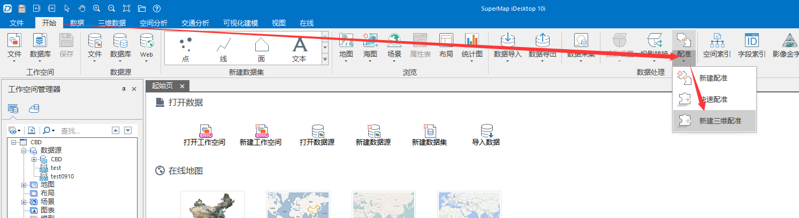Click 新建工作空间 on start page
The width and height of the screenshot is (799, 218).
click(261, 135)
